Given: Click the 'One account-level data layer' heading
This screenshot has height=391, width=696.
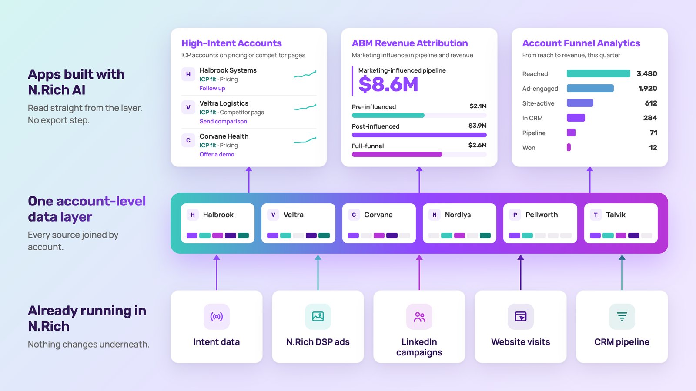Looking at the screenshot, I should pos(87,209).
